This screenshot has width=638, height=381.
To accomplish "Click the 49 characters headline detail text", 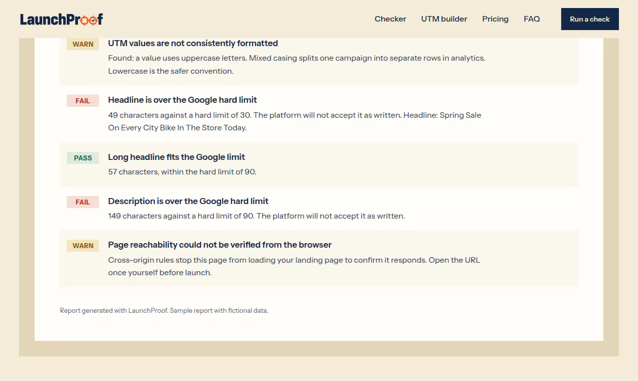I will tap(294, 121).
